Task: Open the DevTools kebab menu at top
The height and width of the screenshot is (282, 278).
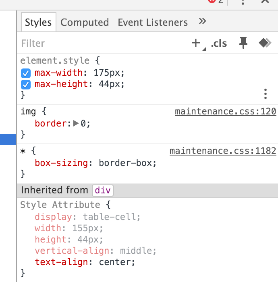Action: coord(243,2)
